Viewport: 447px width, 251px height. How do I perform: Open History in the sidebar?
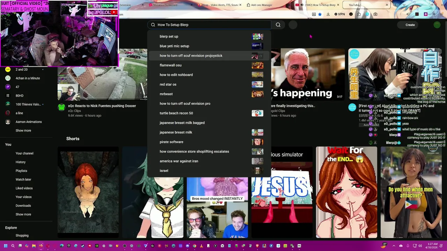pyautogui.click(x=21, y=162)
